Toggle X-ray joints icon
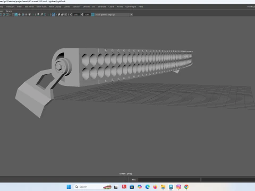 tap(65, 14)
